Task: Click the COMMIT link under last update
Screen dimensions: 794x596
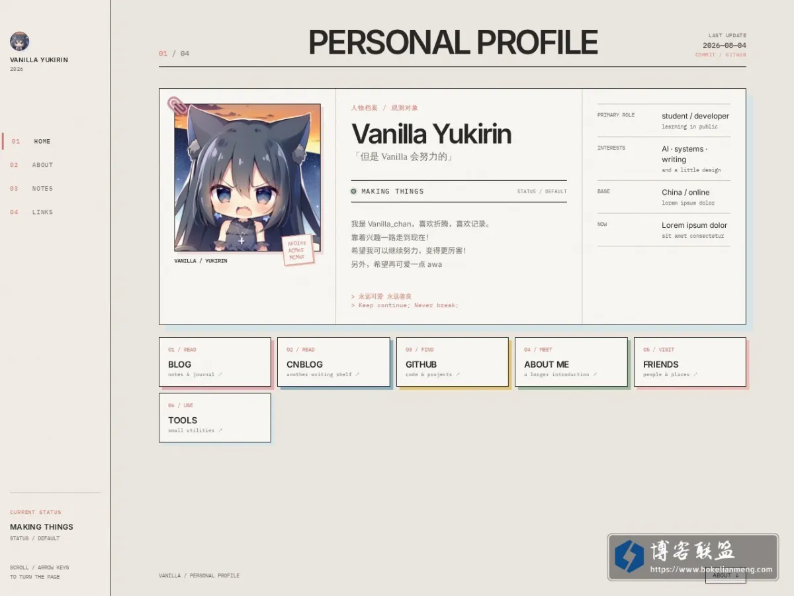Action: pyautogui.click(x=705, y=55)
